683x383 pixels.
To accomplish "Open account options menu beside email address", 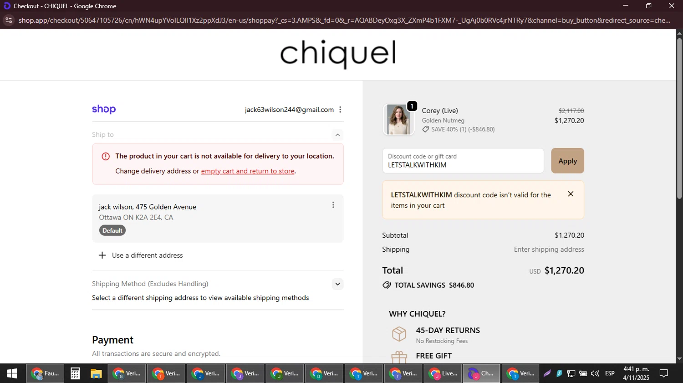I will 340,109.
